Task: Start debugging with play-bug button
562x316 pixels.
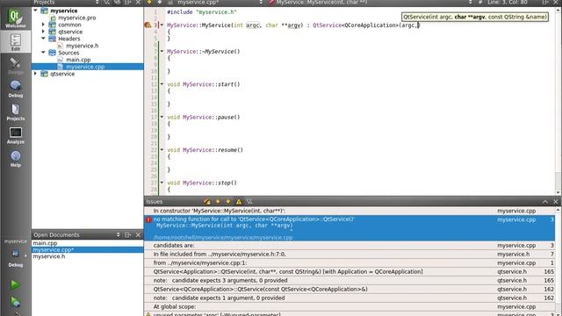Action: pyautogui.click(x=16, y=302)
